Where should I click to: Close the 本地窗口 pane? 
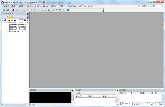tap(117, 90)
